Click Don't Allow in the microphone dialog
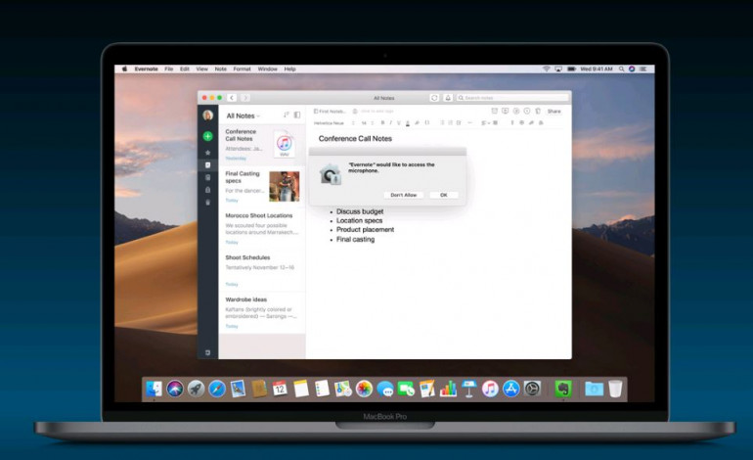The image size is (753, 460). click(403, 195)
